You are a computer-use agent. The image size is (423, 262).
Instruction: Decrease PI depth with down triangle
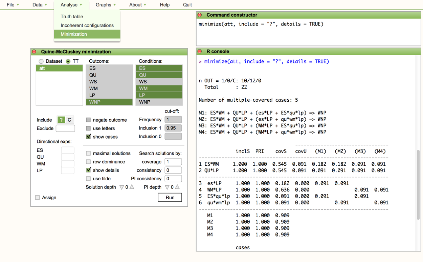(167, 187)
